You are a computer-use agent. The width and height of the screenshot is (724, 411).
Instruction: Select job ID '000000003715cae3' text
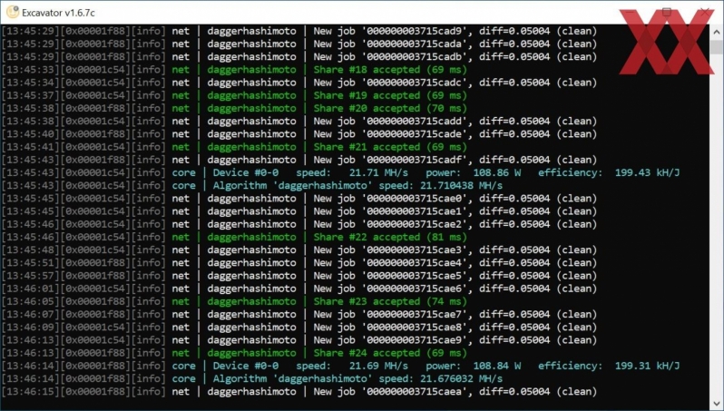point(418,250)
